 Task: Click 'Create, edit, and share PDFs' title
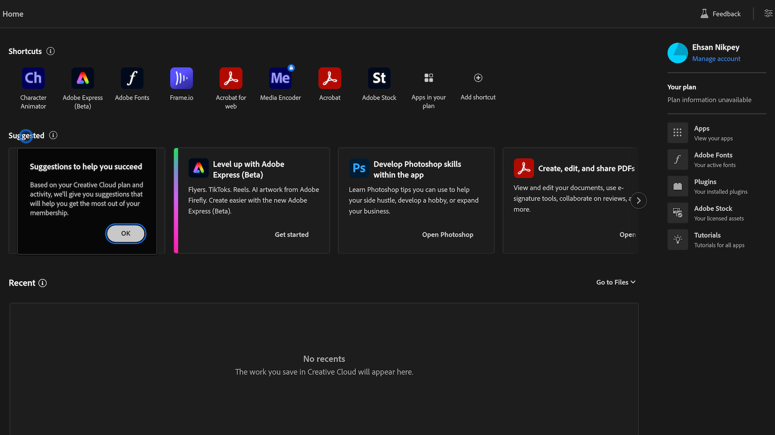587,168
